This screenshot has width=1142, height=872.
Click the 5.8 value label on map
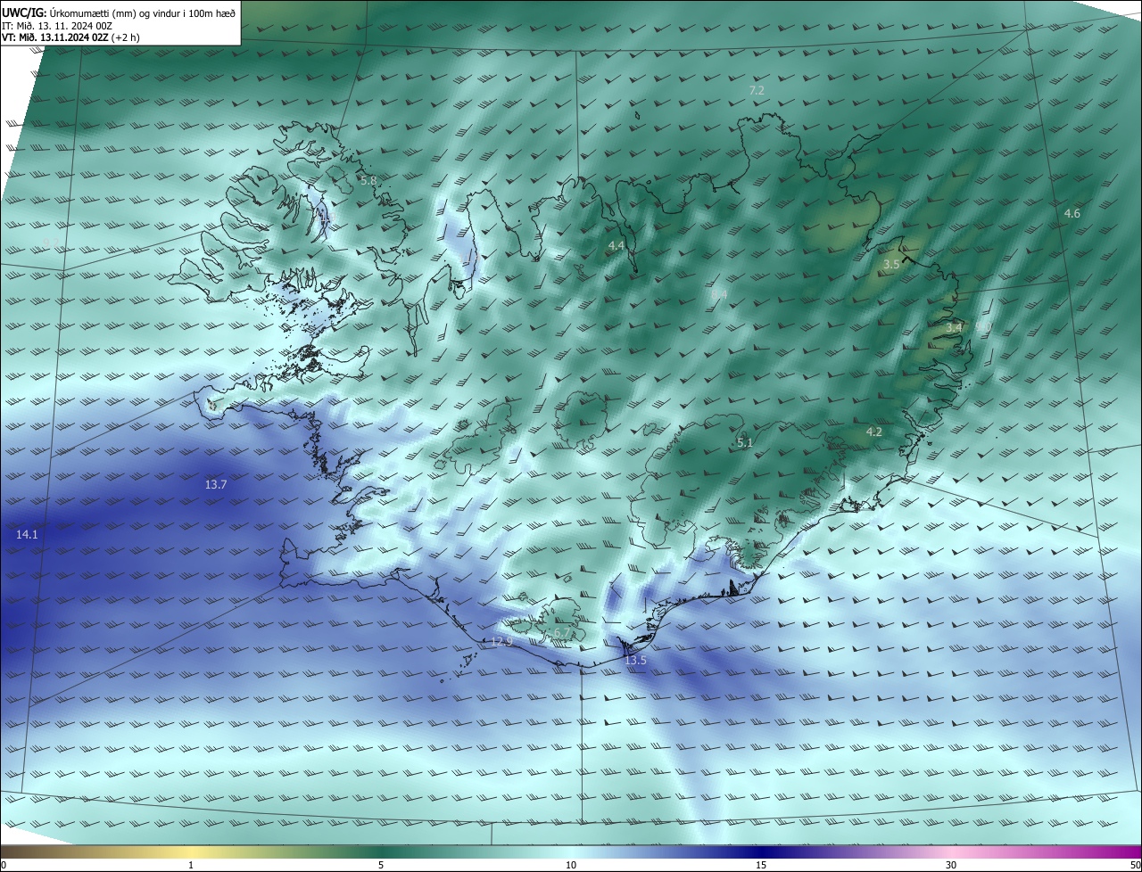[368, 180]
